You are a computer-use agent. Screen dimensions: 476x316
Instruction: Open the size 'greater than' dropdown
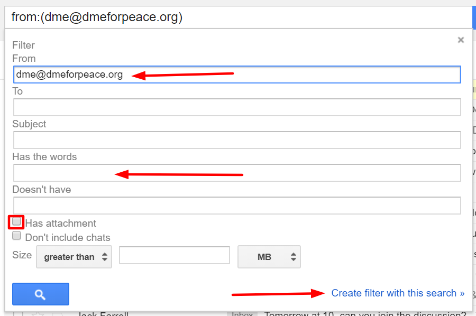click(74, 257)
